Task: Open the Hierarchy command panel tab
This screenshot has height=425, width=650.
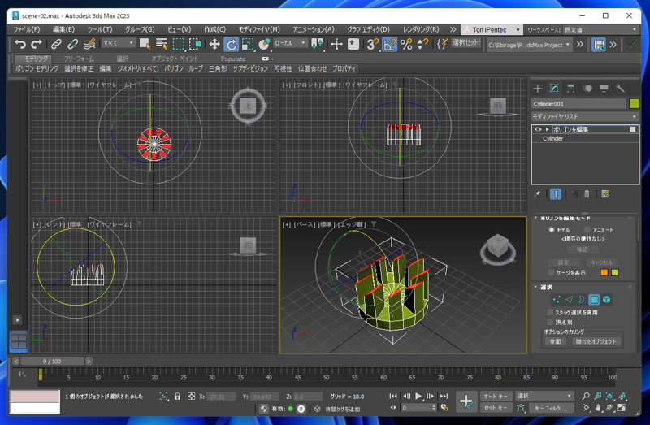Action: tap(571, 89)
